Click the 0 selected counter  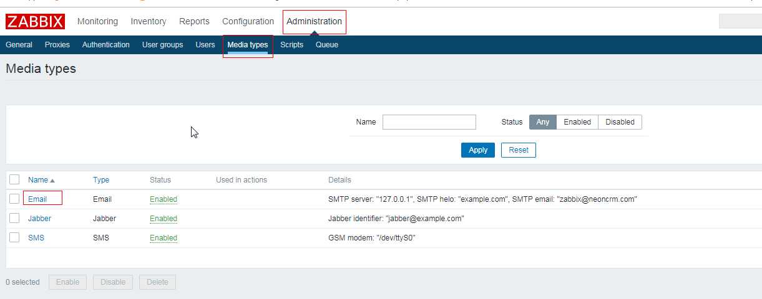tap(22, 282)
